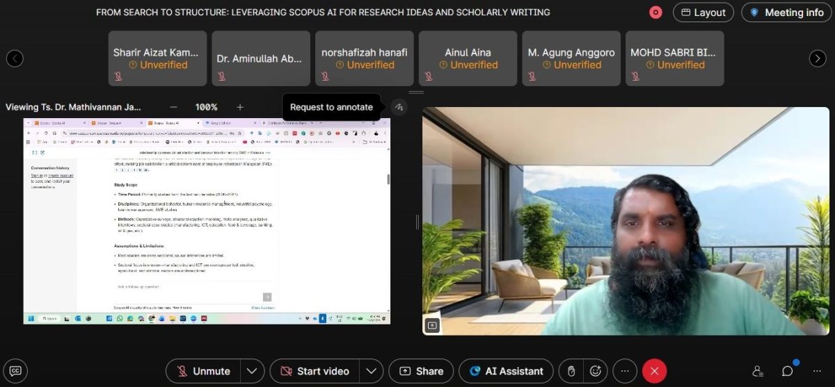Screen dimensions: 835x387
Task: Expand audio options arrow beside Unmute
Action: [x=253, y=371]
